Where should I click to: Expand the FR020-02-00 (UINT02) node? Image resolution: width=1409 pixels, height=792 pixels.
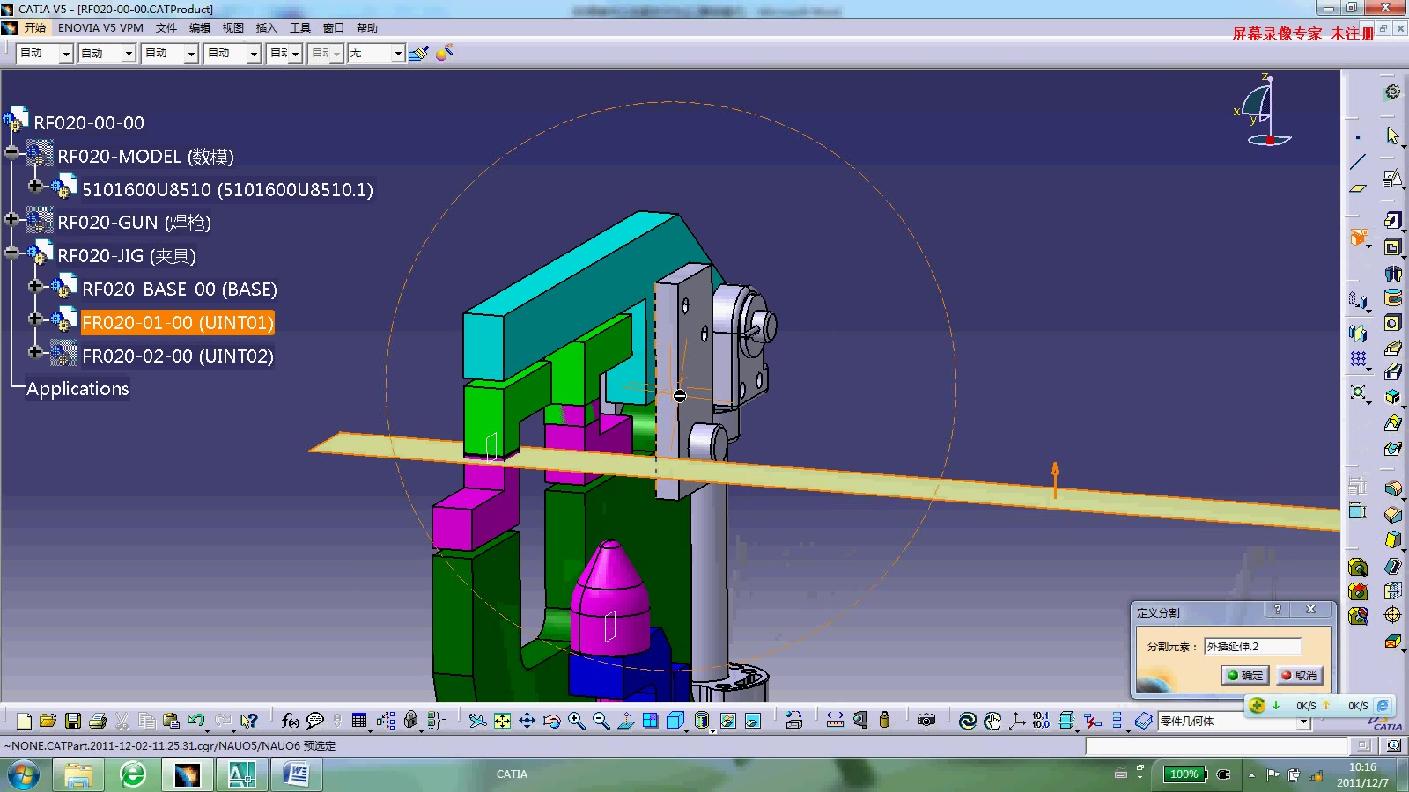click(35, 352)
